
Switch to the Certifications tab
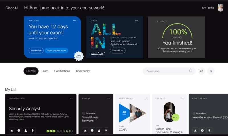[x=62, y=71]
